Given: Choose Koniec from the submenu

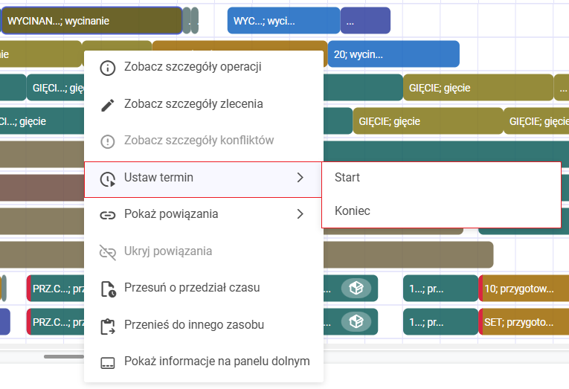Looking at the screenshot, I should coord(353,211).
